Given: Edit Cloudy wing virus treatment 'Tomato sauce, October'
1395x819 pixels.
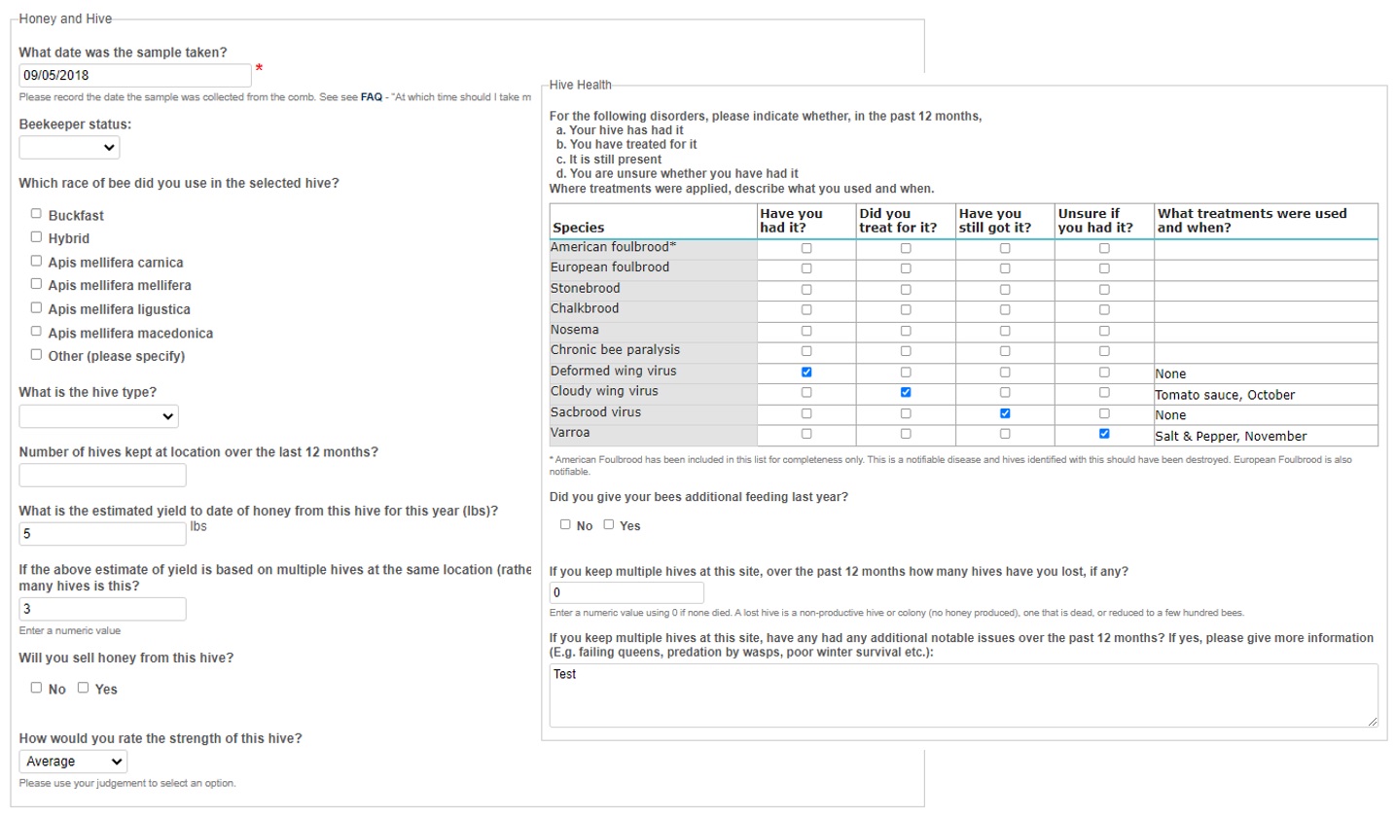Looking at the screenshot, I should coord(1266,395).
